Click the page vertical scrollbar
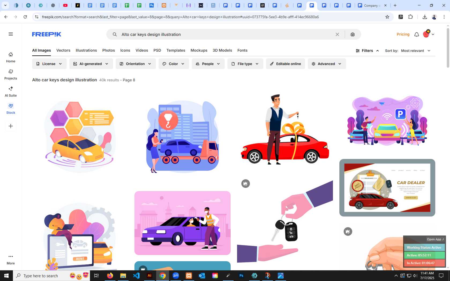Viewport: 450px width, 281px height. [x=448, y=48]
